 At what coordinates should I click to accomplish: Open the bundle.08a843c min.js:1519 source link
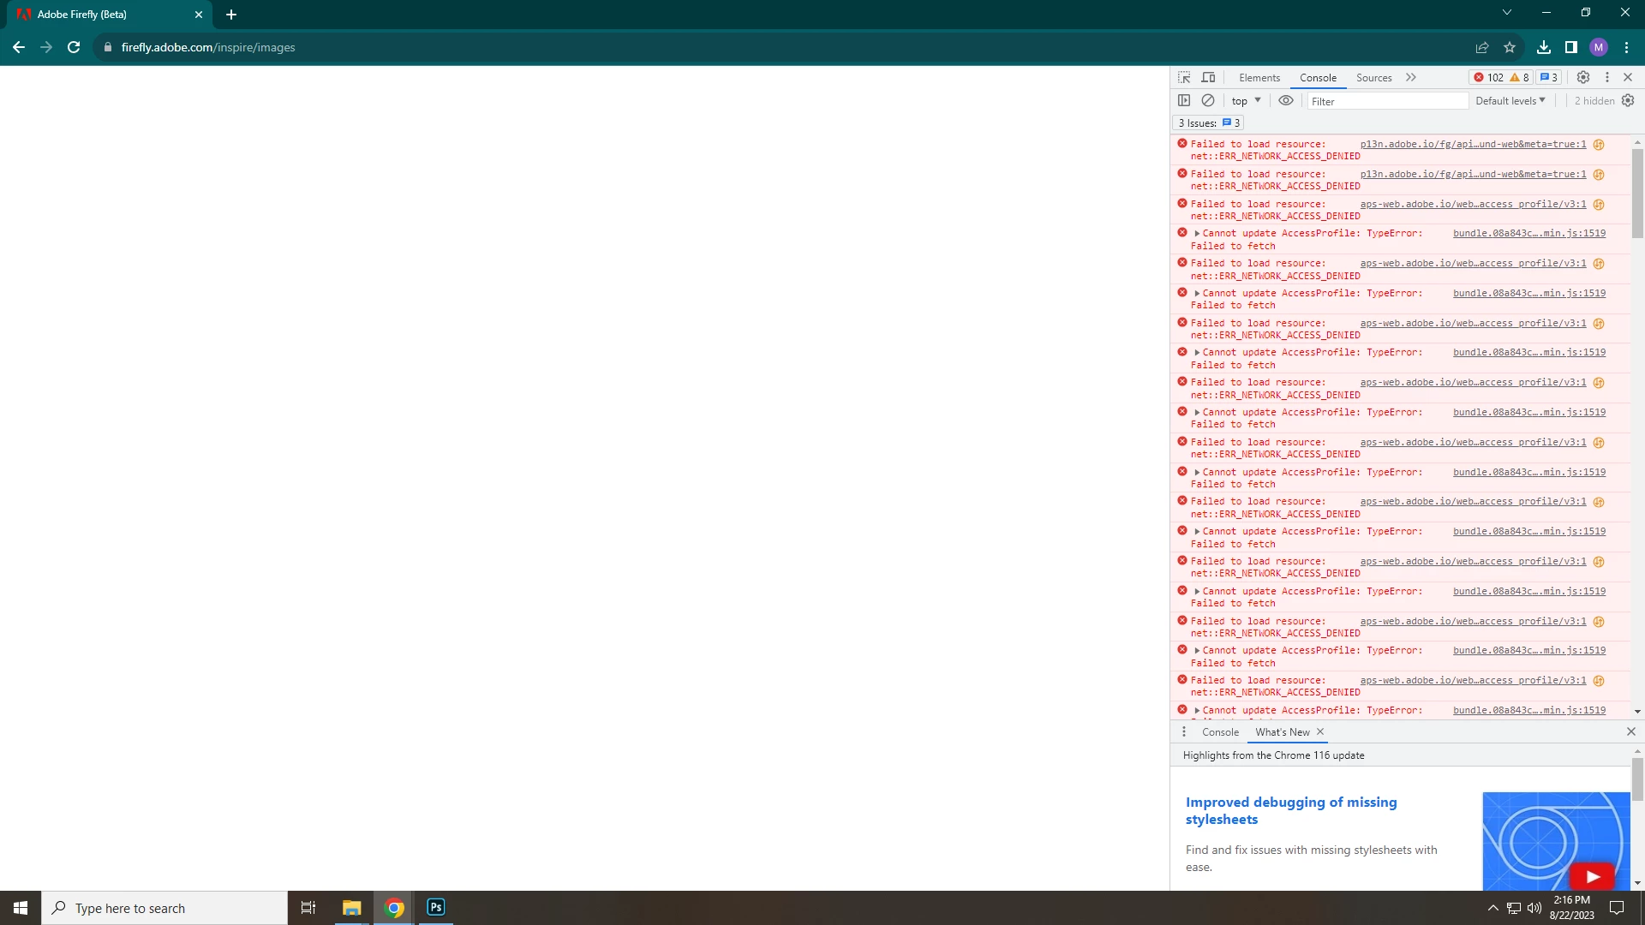point(1529,233)
